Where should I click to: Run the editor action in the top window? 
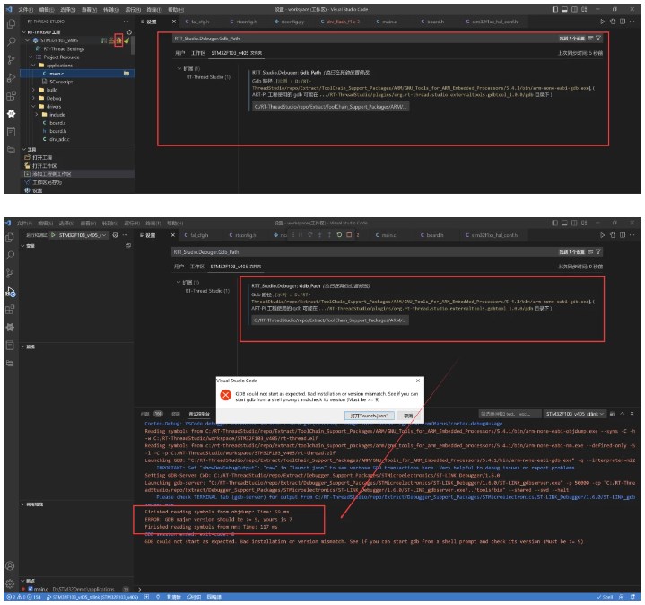click(x=602, y=22)
